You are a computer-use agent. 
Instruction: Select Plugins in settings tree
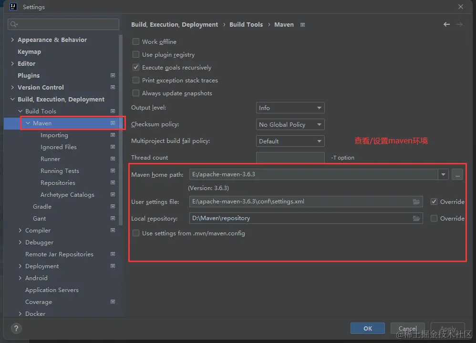pyautogui.click(x=29, y=75)
